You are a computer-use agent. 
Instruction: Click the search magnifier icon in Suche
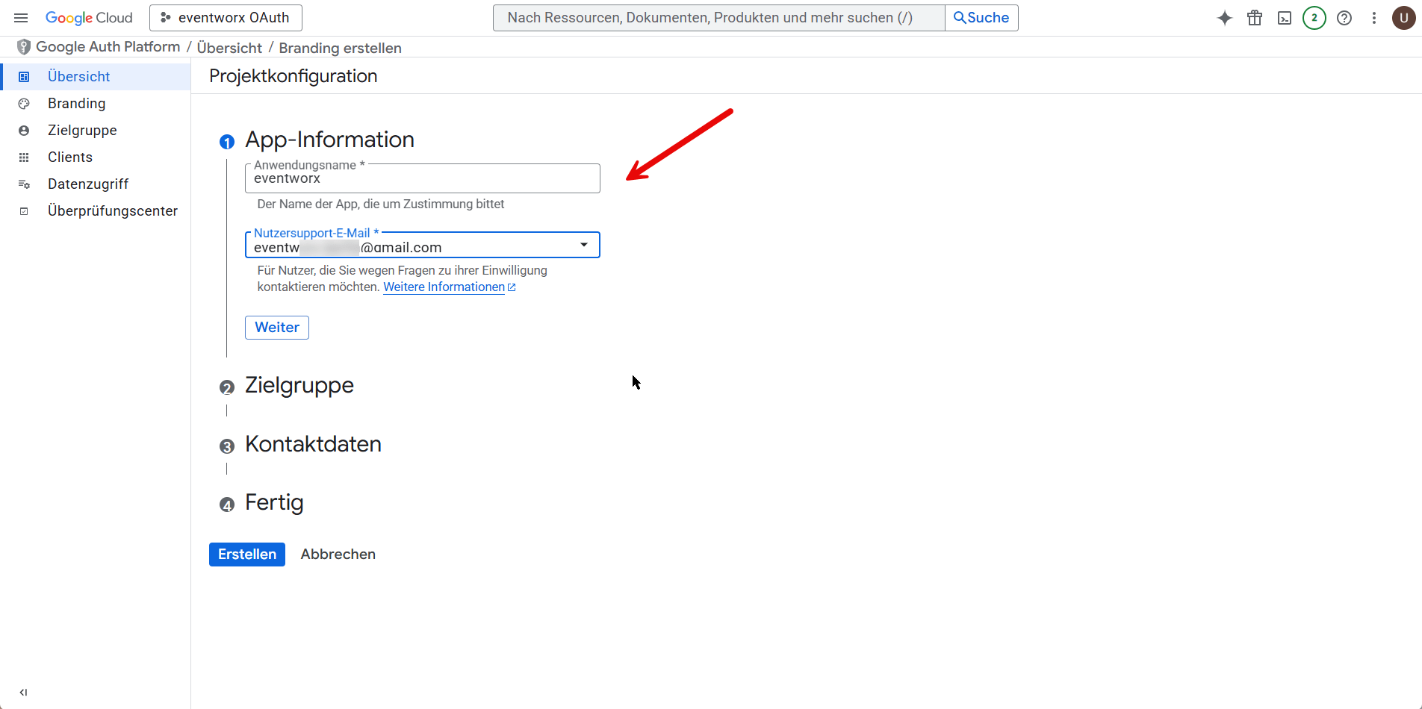960,18
